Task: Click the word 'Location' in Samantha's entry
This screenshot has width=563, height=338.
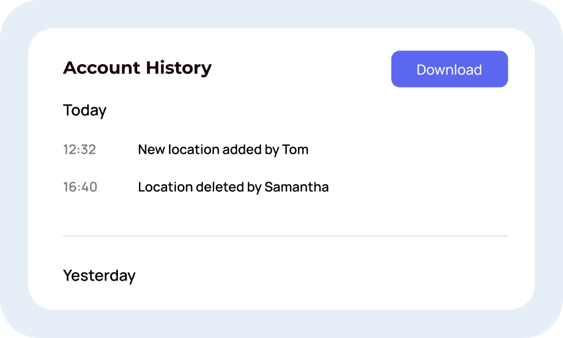Action: coord(165,187)
